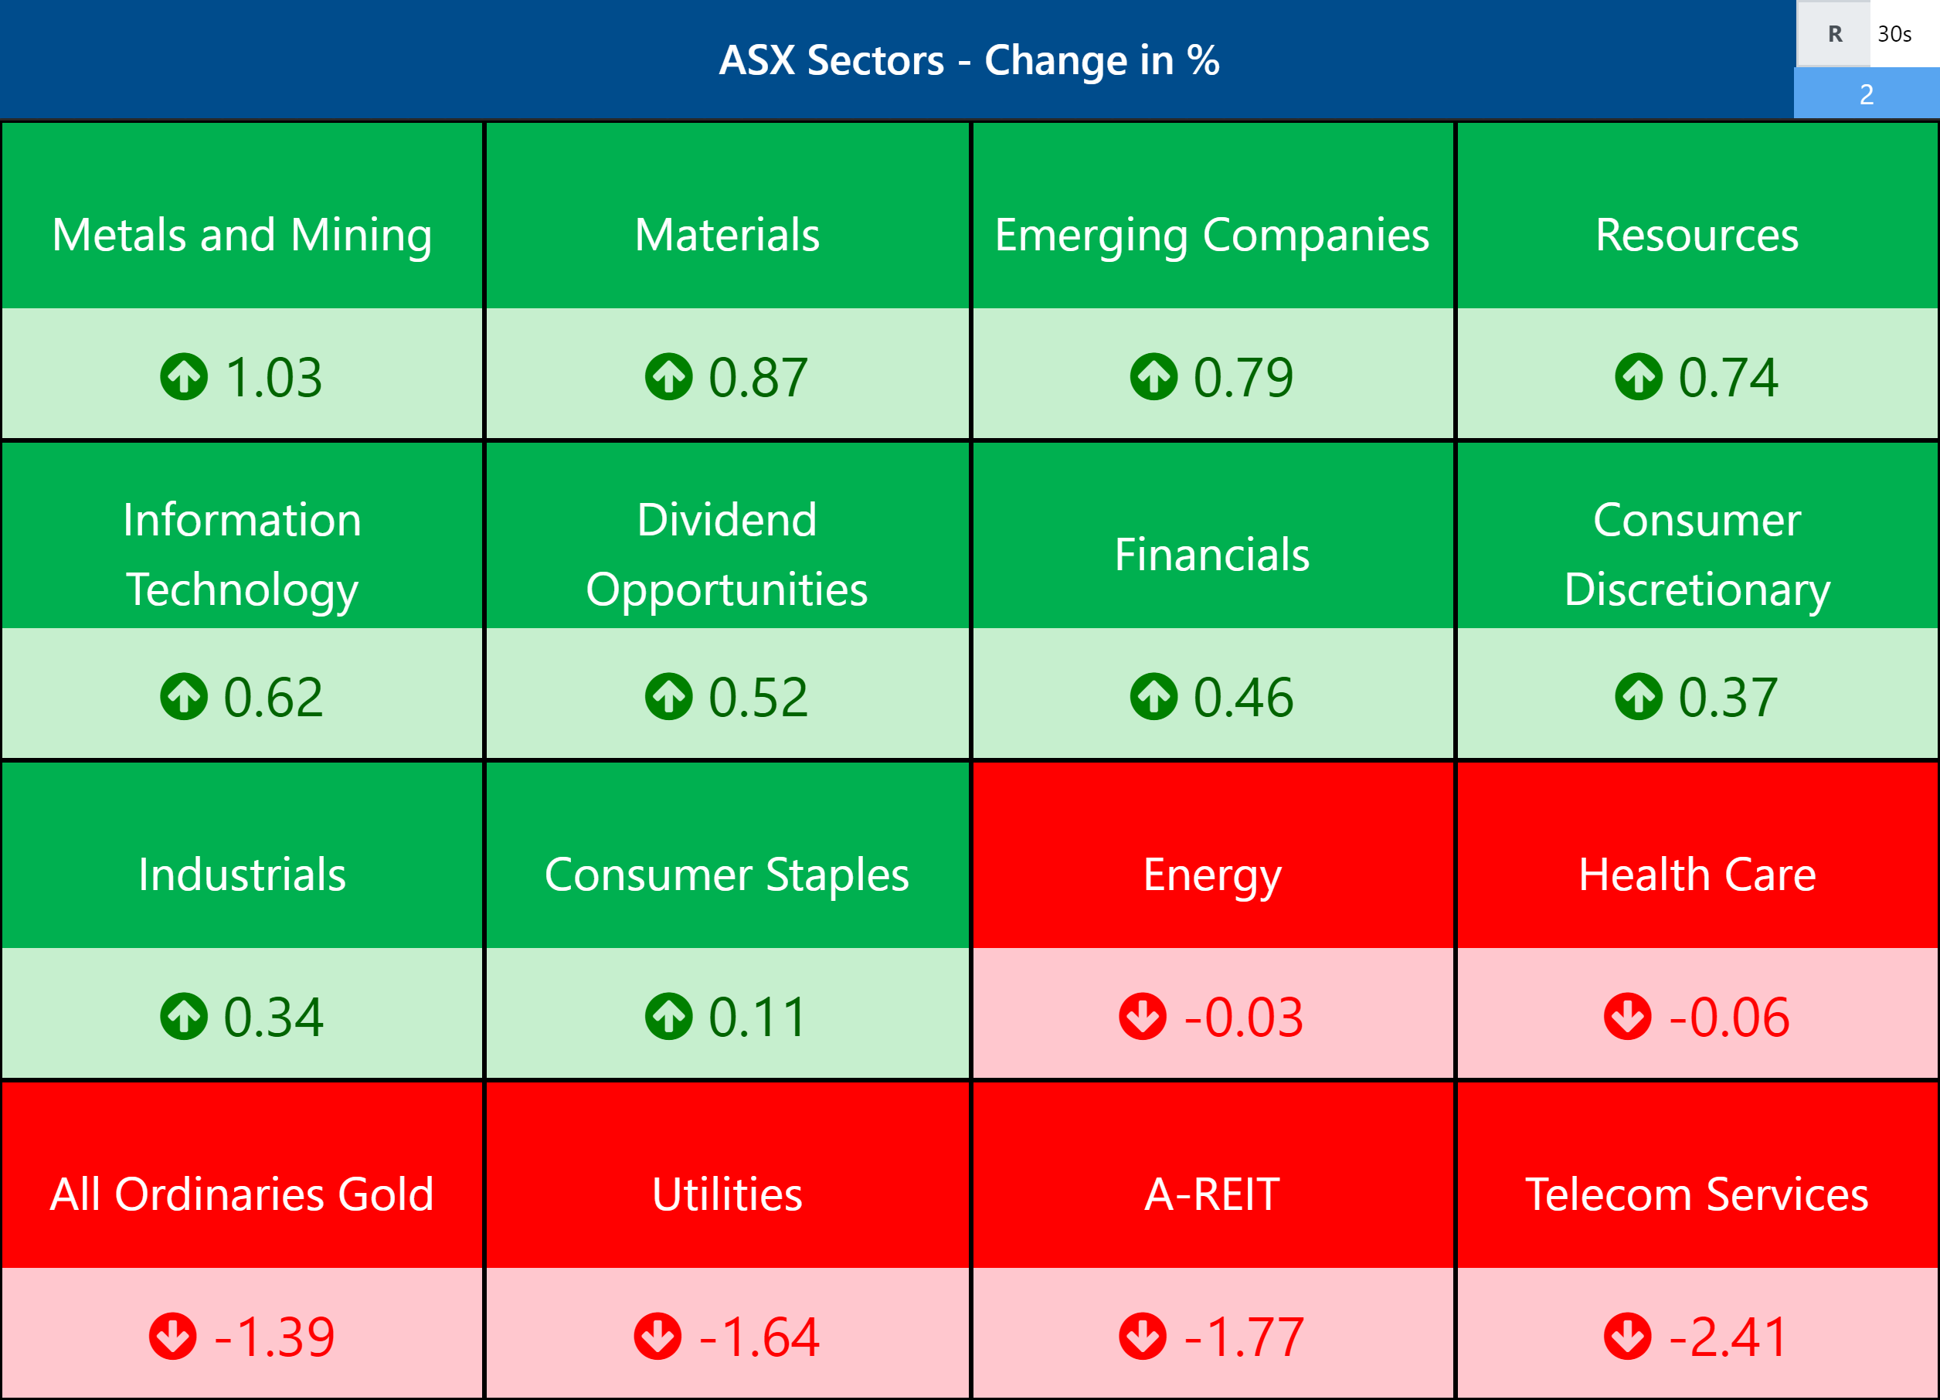The image size is (1940, 1400).
Task: Click the down arrow icon under Telecom Services
Action: (x=1627, y=1336)
